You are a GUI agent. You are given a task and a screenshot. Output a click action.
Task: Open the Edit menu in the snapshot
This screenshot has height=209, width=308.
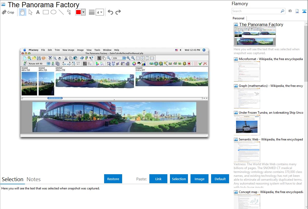50,50
